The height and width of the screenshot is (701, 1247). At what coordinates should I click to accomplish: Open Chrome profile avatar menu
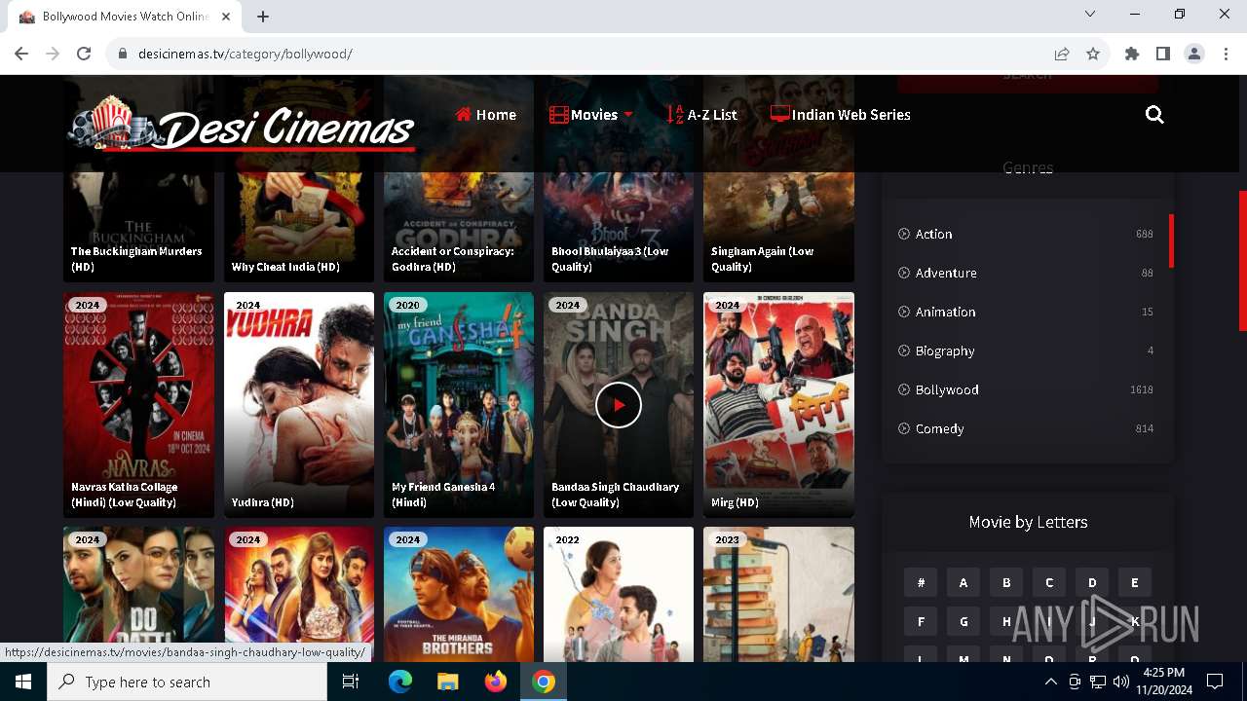coord(1193,54)
